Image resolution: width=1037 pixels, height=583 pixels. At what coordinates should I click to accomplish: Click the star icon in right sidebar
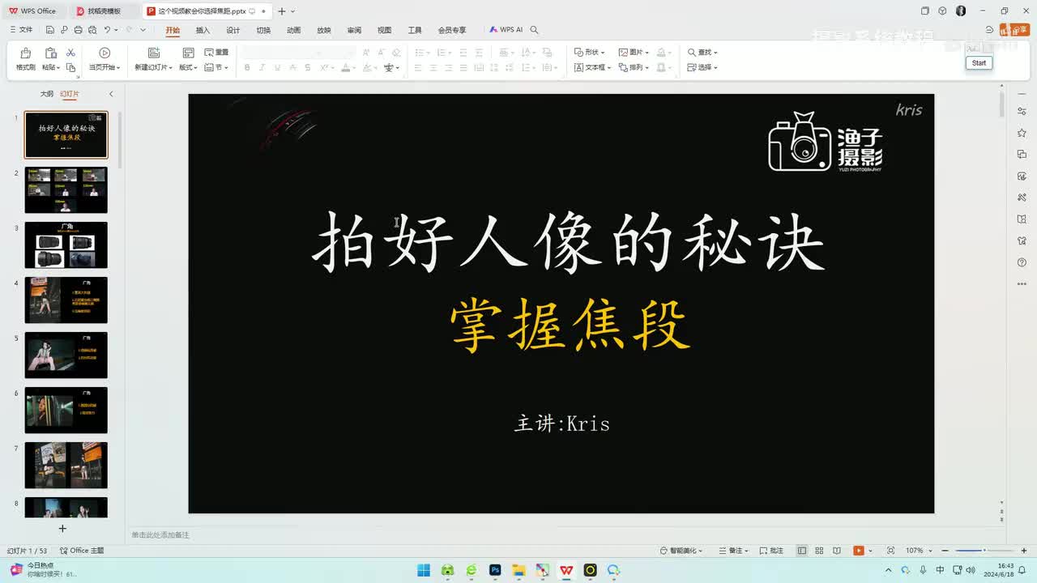pos(1022,133)
